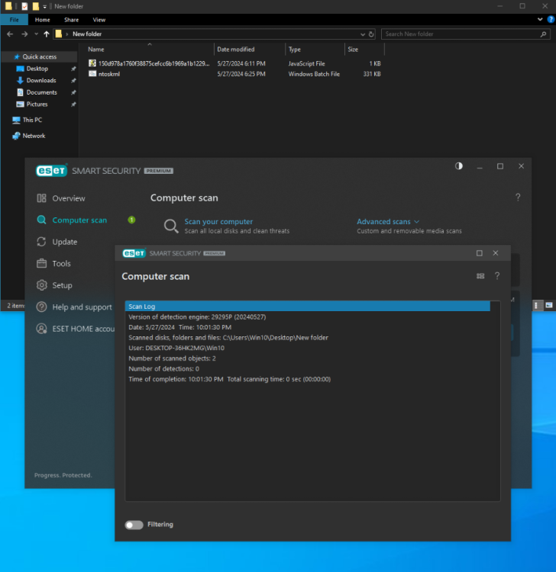Open Setup in ESET sidebar
This screenshot has width=556, height=572.
coord(62,285)
